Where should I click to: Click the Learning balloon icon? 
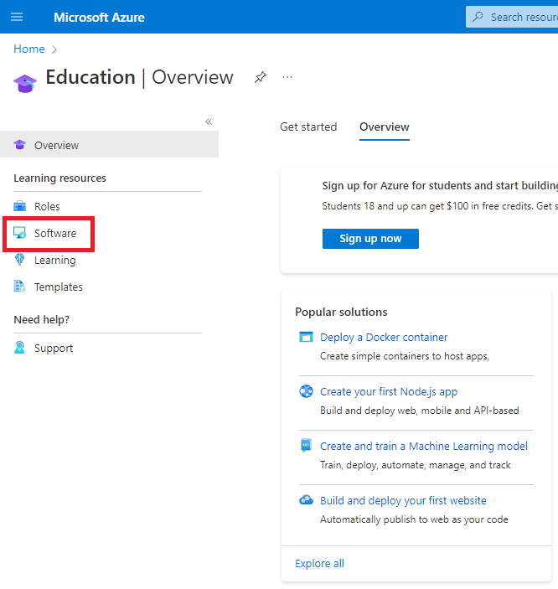19,260
